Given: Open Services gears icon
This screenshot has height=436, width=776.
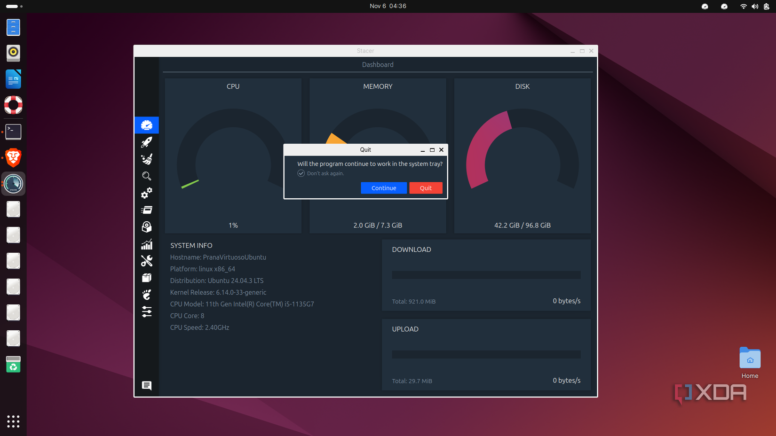Looking at the screenshot, I should click(x=147, y=193).
